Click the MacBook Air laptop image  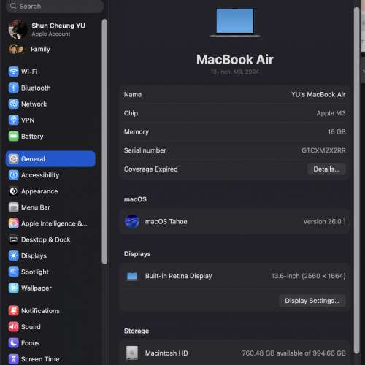(235, 22)
